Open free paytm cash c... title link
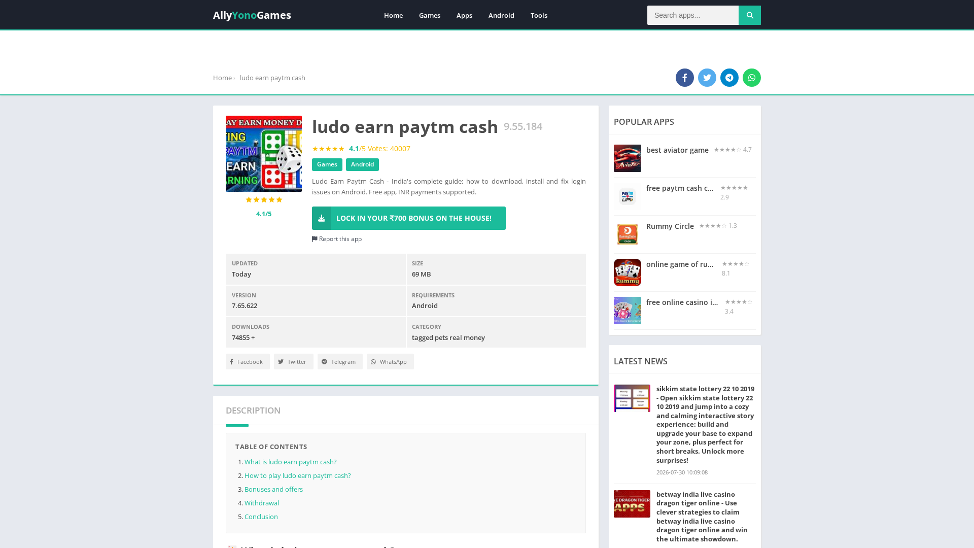 (x=680, y=188)
